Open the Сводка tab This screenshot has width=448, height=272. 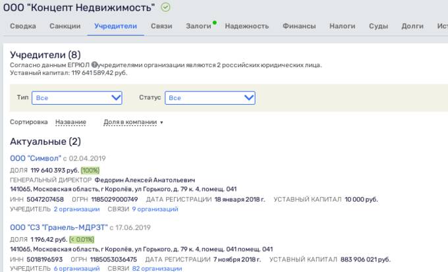tap(23, 26)
